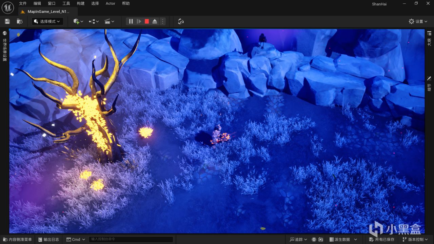Click the round trace icon after 追踪
Viewport: 434px width, 244px height.
pyautogui.click(x=314, y=240)
